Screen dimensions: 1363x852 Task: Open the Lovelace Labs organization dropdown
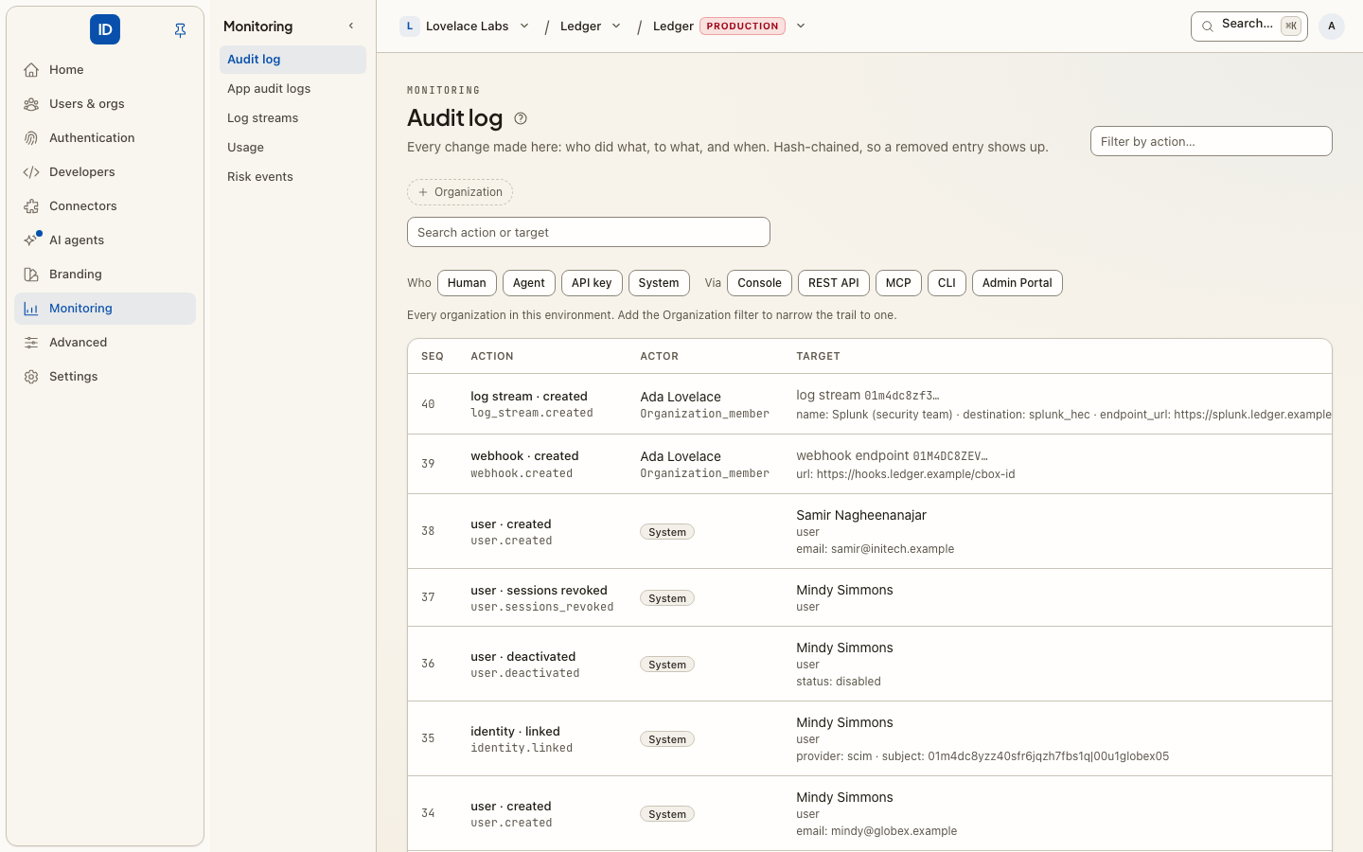point(524,27)
